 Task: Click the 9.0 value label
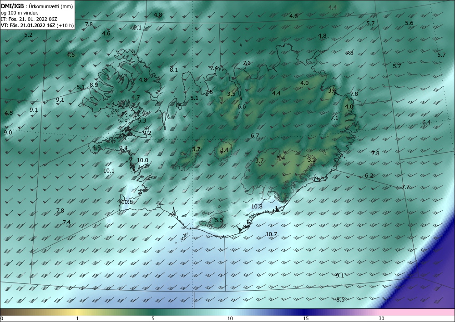pyautogui.click(x=8, y=132)
